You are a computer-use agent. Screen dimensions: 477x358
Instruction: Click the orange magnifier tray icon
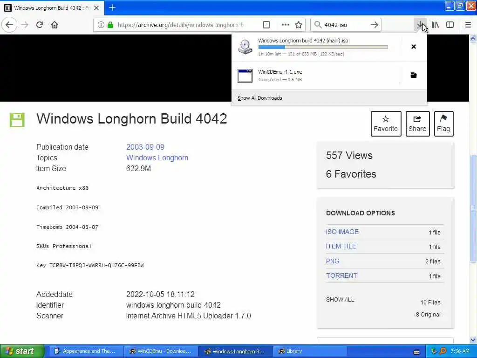[443, 351]
